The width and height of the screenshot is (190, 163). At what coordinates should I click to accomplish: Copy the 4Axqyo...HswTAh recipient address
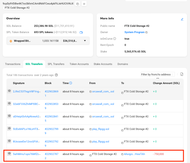point(122,154)
